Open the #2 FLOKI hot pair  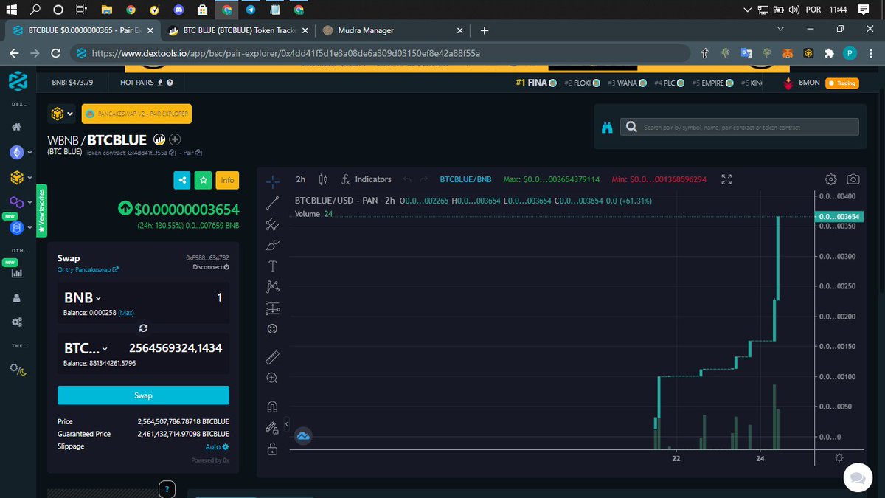coord(583,83)
